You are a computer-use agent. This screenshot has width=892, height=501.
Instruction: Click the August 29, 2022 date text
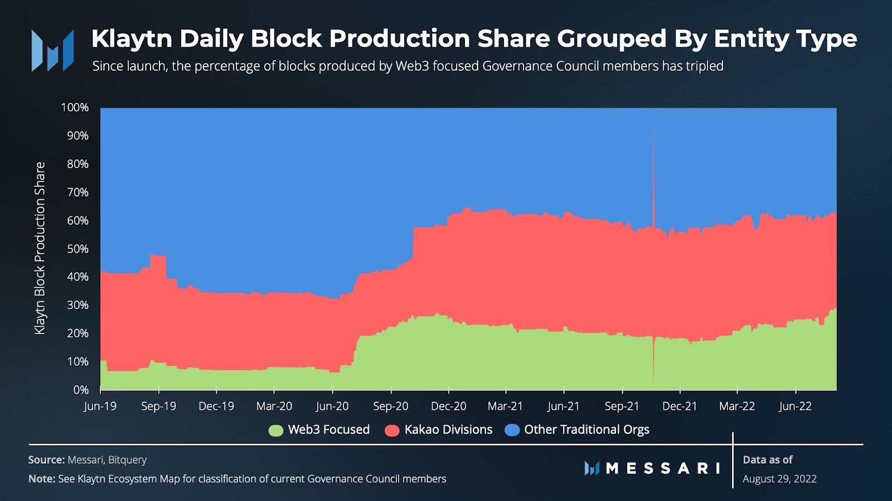(779, 479)
